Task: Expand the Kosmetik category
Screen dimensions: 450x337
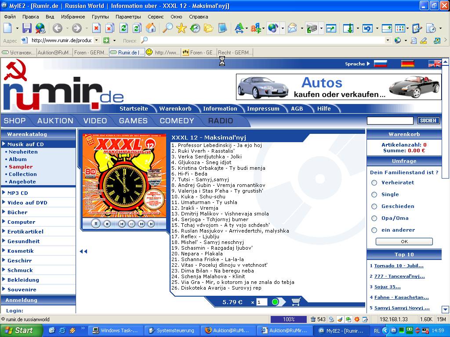Action: click(x=20, y=251)
